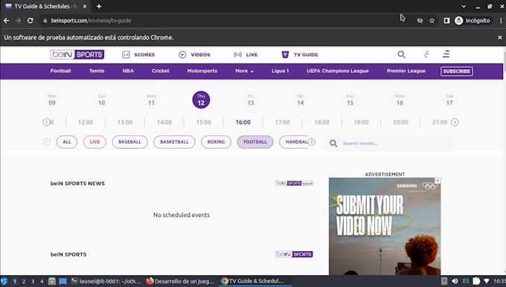Select Tuesday 17 in the date strip
Screen dimensions: 506x287
[449, 100]
